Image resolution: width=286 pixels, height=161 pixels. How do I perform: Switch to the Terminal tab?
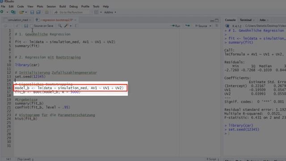(246, 20)
